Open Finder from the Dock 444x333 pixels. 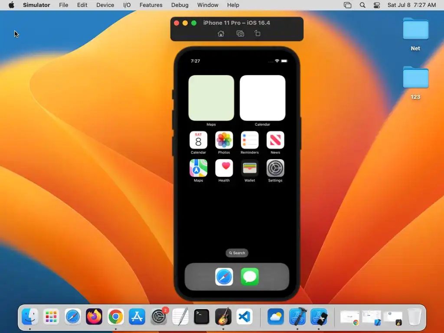pyautogui.click(x=30, y=316)
